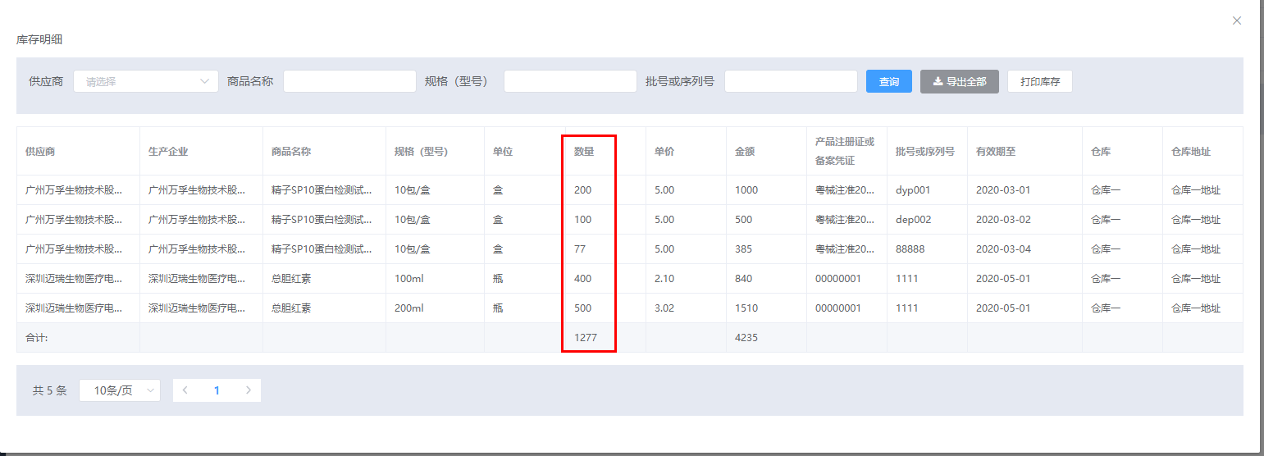
Task: Focus the 规格（型号）text field
Action: pos(570,81)
